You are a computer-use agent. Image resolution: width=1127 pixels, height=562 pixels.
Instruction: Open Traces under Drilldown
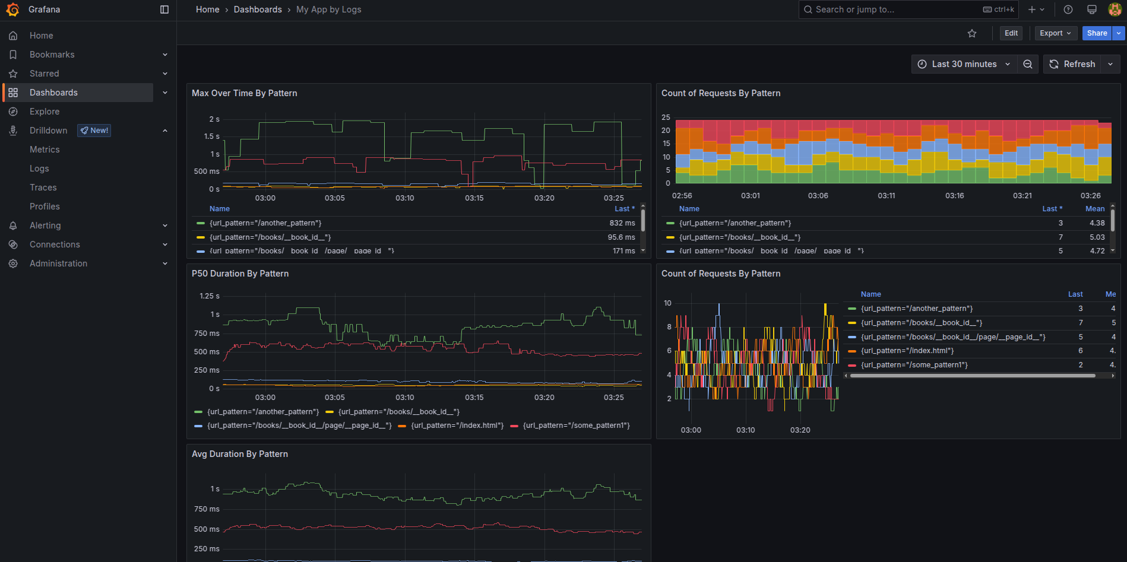[x=43, y=188]
